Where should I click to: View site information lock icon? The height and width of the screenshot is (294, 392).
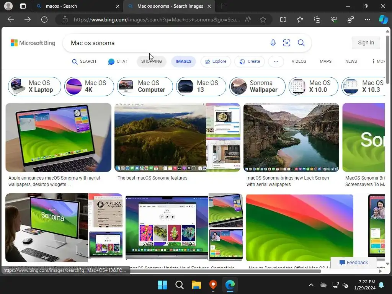click(x=65, y=20)
